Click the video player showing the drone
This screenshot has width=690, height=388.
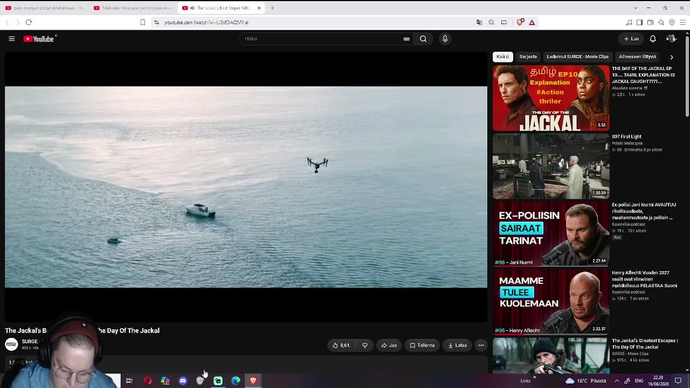(x=246, y=187)
